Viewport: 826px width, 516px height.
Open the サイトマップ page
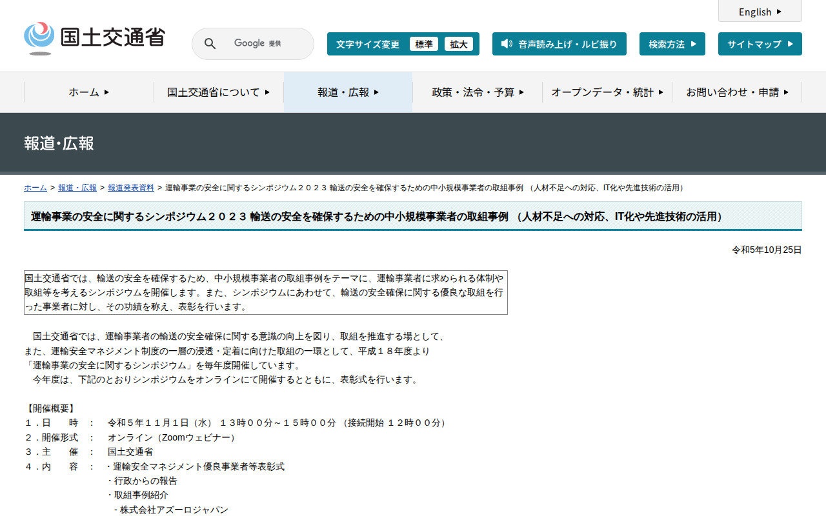click(x=760, y=44)
